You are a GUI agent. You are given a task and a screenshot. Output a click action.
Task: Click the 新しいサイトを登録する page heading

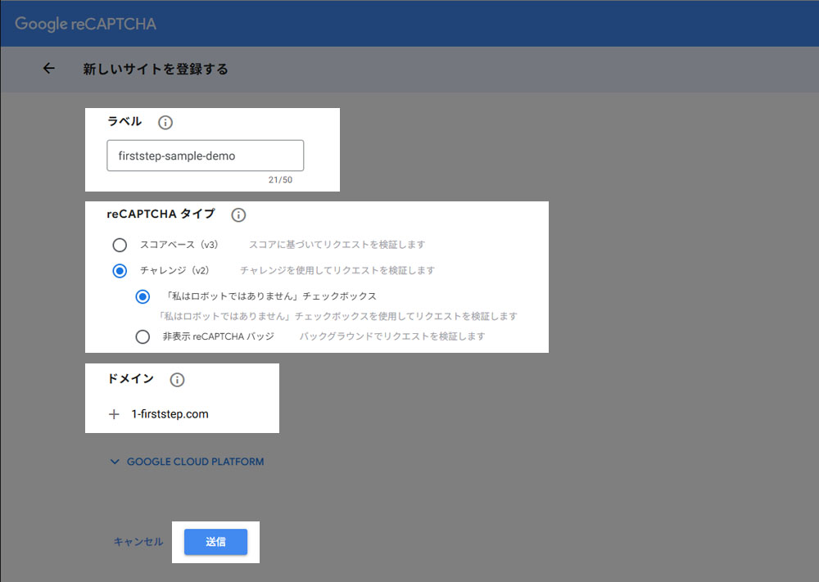(156, 70)
